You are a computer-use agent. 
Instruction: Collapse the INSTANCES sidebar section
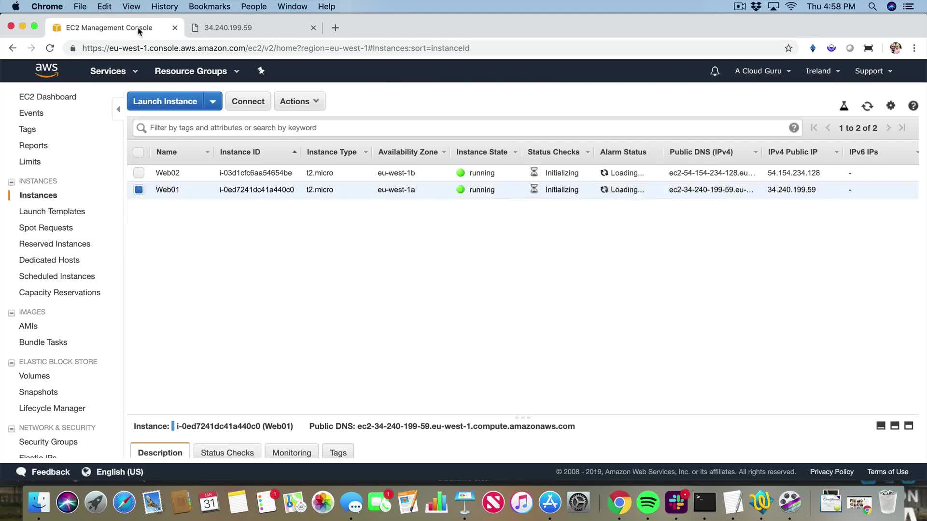[x=12, y=182]
